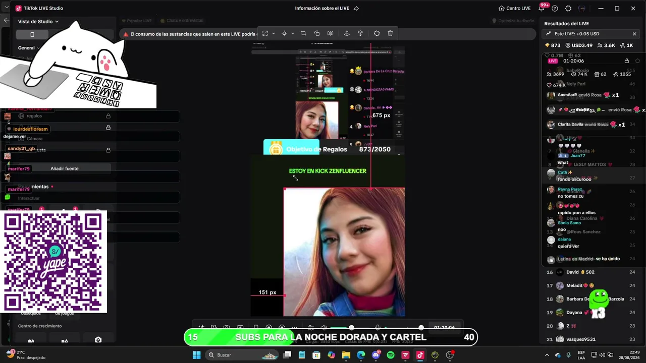The height and width of the screenshot is (363, 646).
Task: Switch to the portrait layout mode button
Action: [32, 34]
